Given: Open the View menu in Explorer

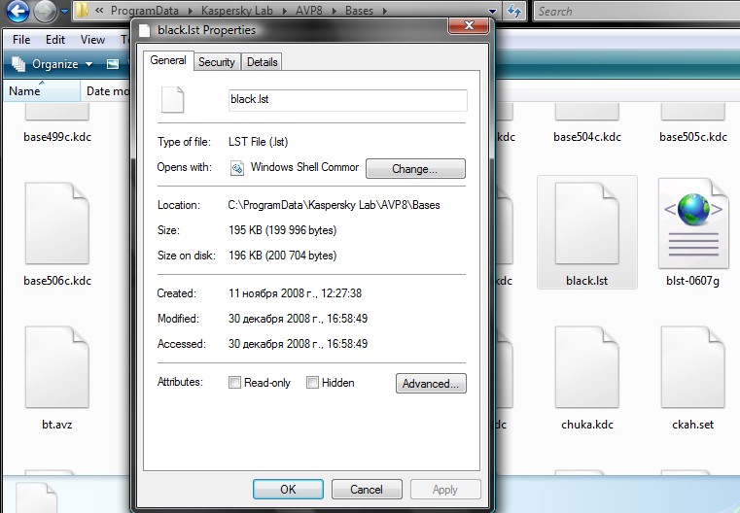Looking at the screenshot, I should coord(92,40).
